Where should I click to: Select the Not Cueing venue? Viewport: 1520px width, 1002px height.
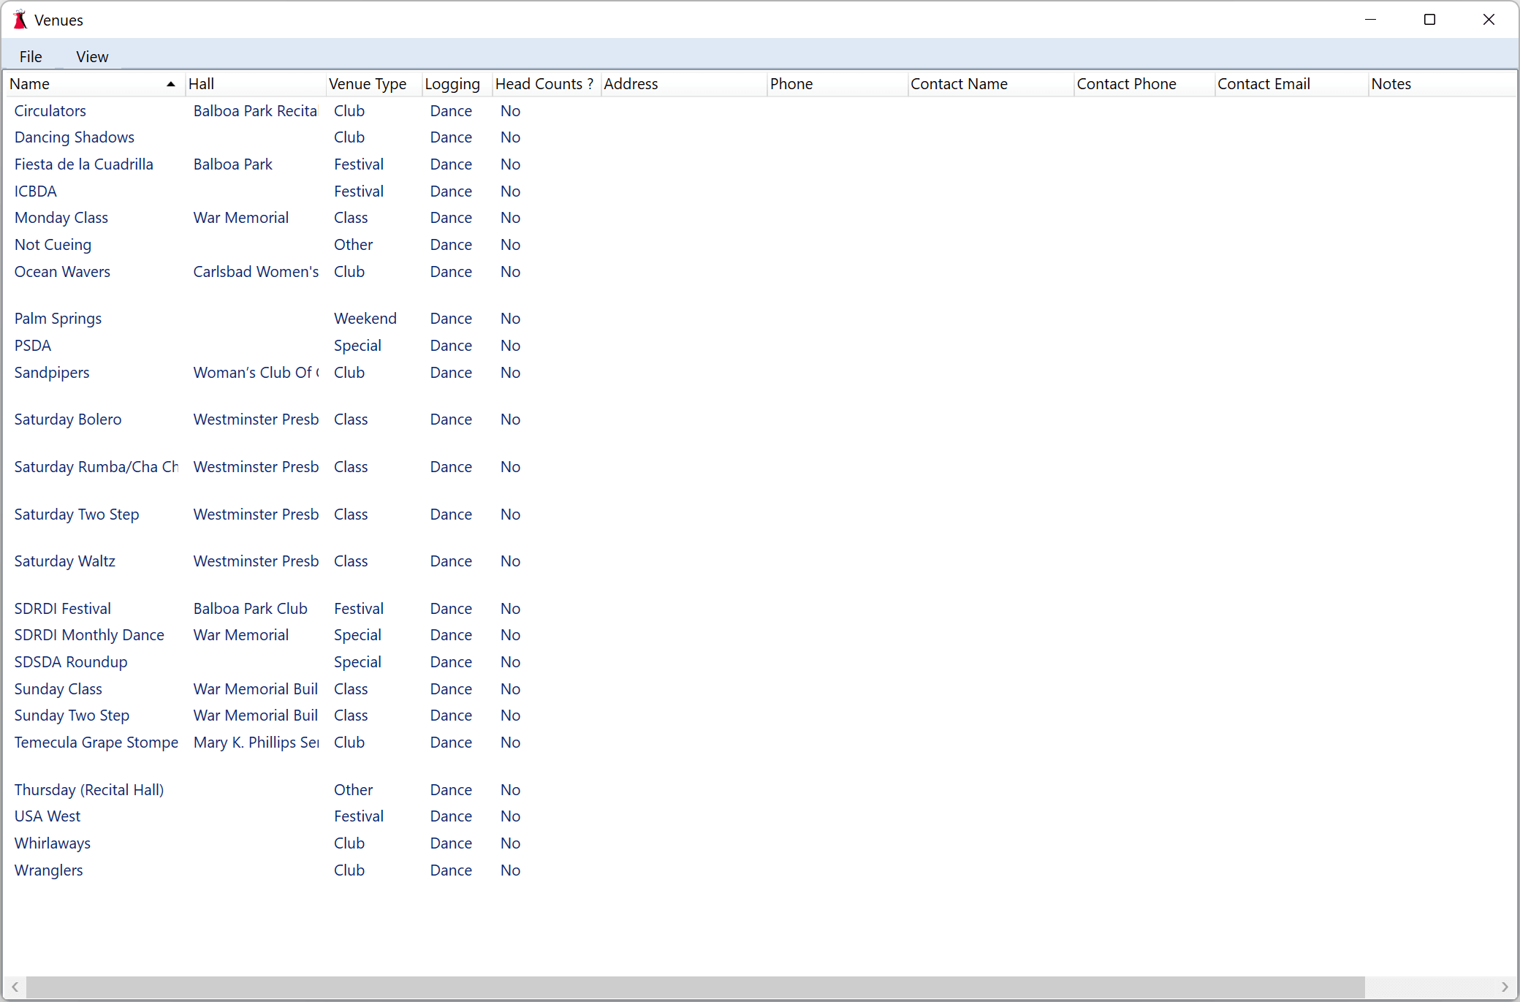53,245
